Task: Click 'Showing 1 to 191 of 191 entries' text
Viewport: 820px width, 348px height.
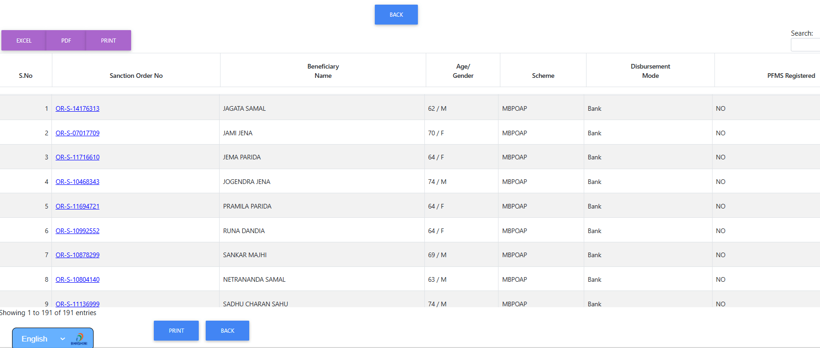Action: [48, 313]
